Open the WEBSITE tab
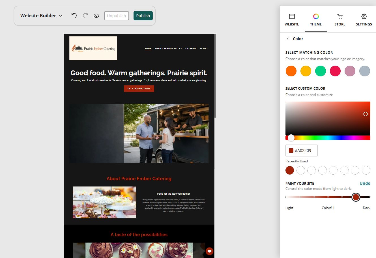The height and width of the screenshot is (258, 376). click(292, 20)
